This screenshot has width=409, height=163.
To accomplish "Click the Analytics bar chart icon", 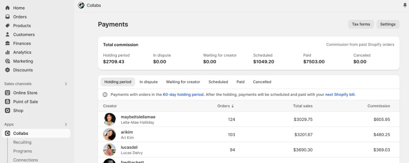I will tap(8, 52).
